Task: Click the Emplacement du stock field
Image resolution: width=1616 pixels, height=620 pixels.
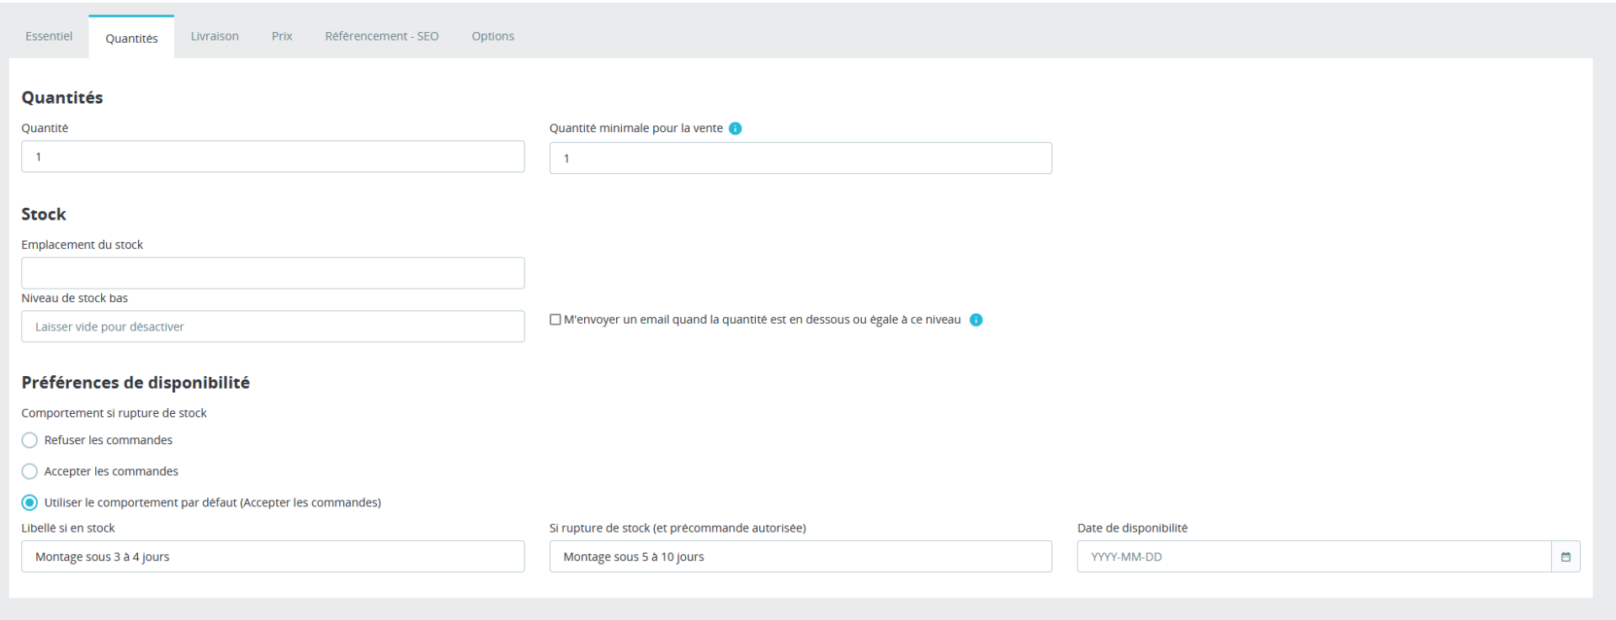Action: coord(273,273)
